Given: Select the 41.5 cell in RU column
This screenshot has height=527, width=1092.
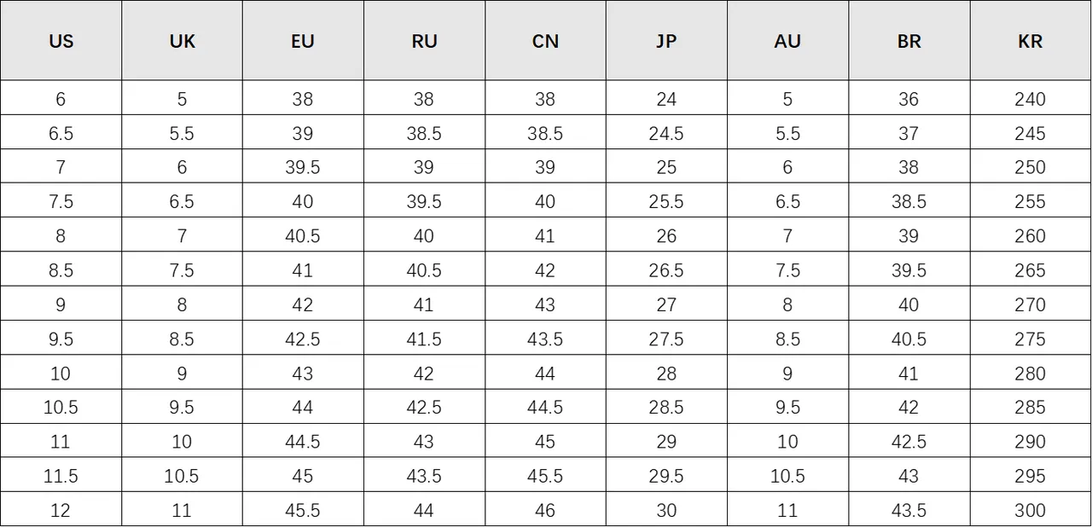Looking at the screenshot, I should click(x=424, y=339).
